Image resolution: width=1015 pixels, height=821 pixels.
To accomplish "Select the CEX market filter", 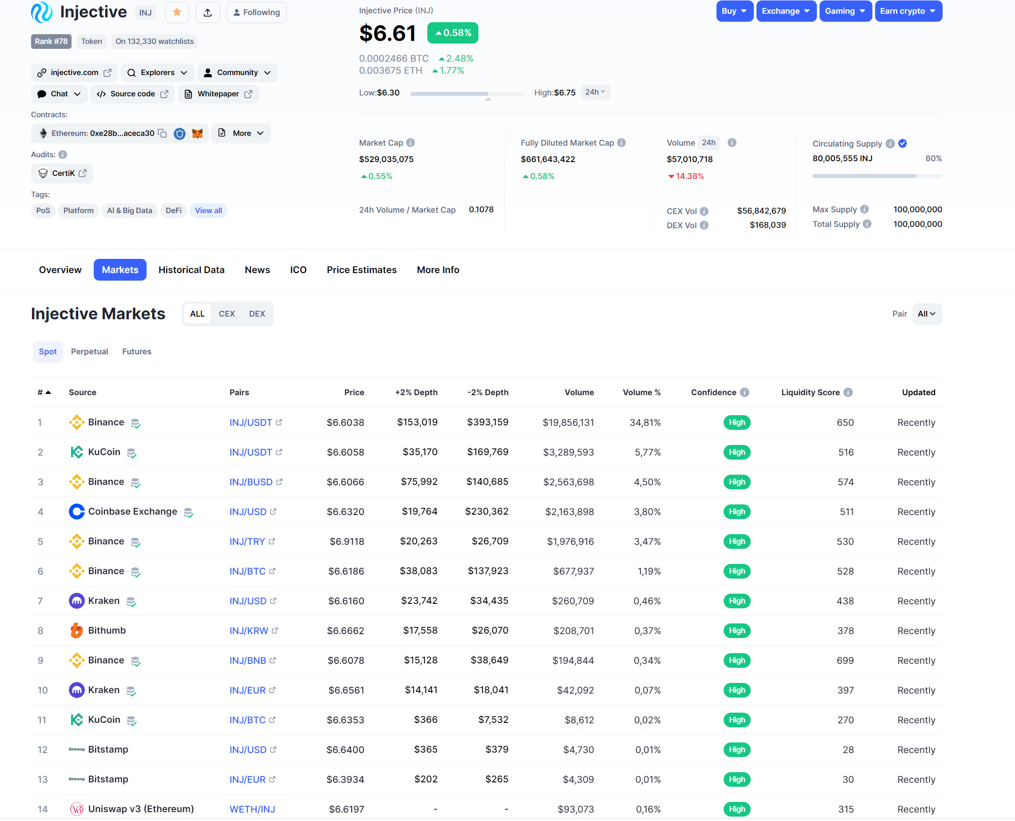I will pos(227,314).
